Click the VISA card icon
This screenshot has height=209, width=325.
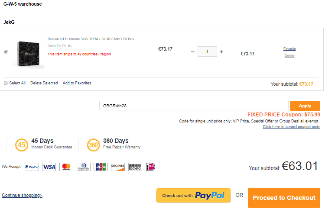tap(49, 167)
